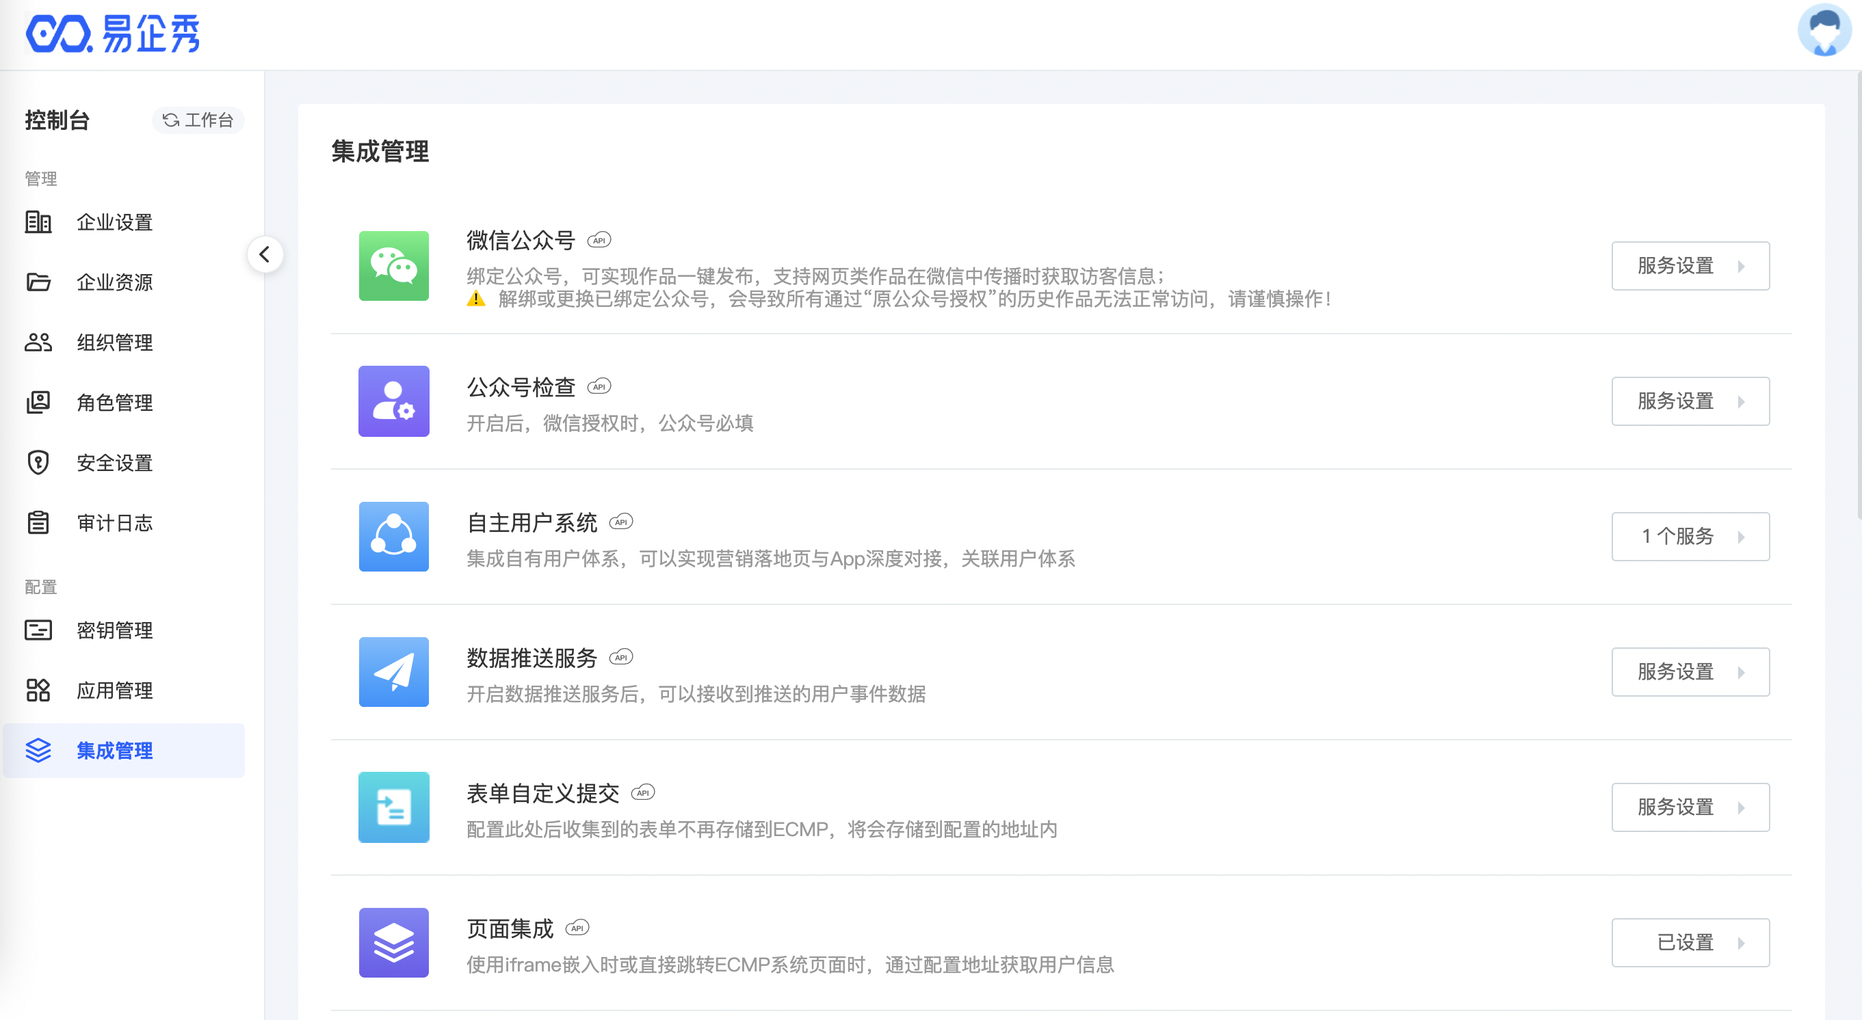Click the 应用管理 grid icon
The image size is (1862, 1020).
tap(38, 690)
